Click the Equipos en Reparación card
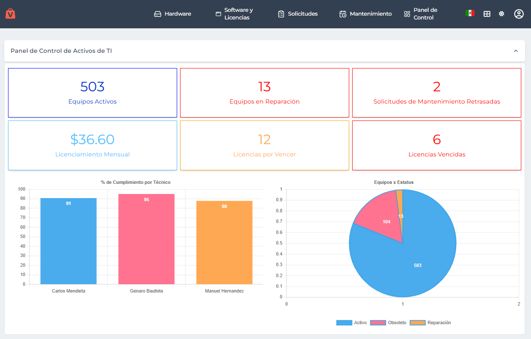Image resolution: width=531 pixels, height=339 pixels. [x=265, y=93]
